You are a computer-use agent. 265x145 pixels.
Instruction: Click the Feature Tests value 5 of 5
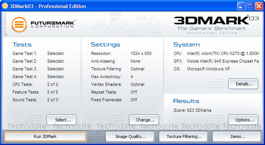[53, 92]
